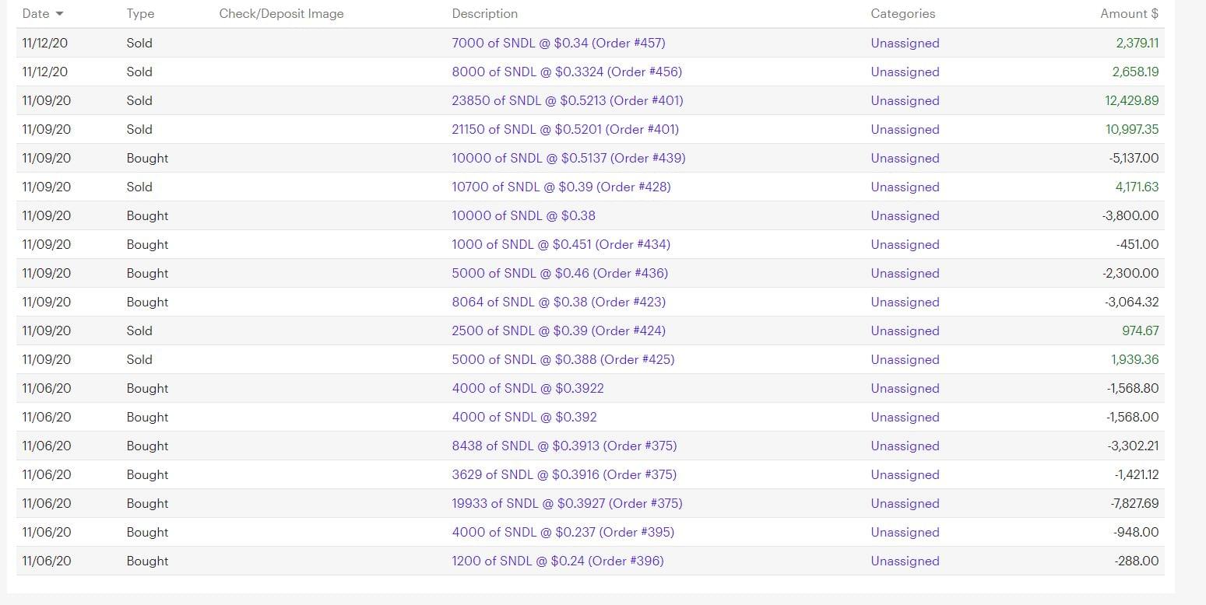Click the Description column header
This screenshot has width=1206, height=605.
point(484,14)
